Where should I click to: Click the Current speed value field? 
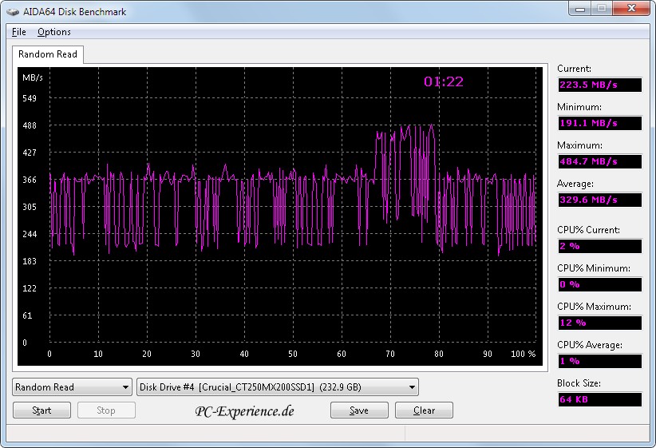pyautogui.click(x=599, y=85)
